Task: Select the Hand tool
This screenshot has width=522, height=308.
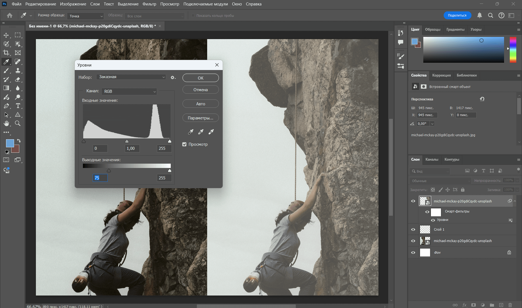Action: 7,123
